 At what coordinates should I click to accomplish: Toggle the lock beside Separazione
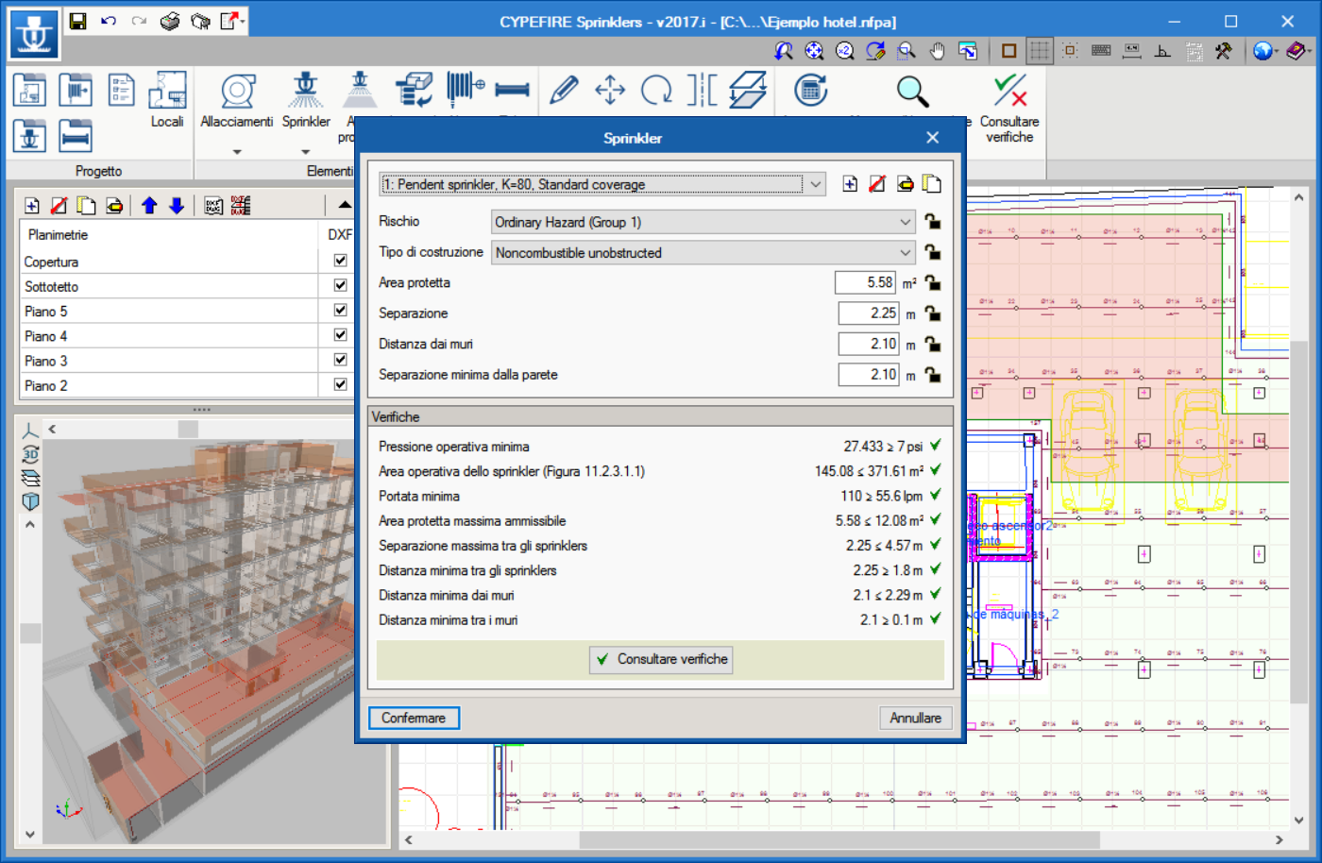(x=932, y=313)
